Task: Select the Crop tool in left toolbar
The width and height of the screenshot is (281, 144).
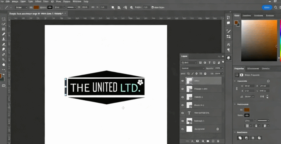Action: coord(4,29)
